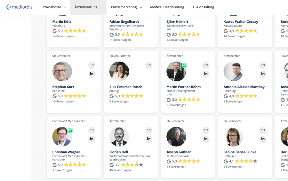
Task: Expand the Praxismarketing dropdown menu
Action: (x=126, y=7)
